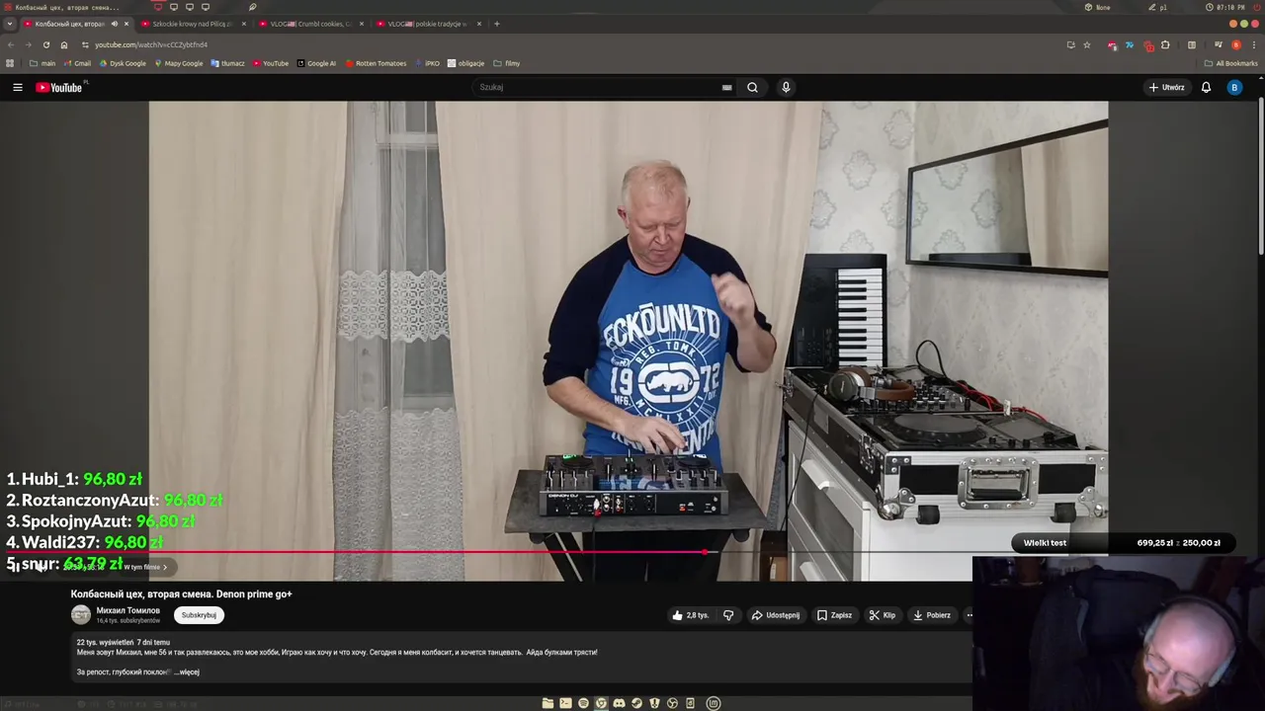Reload the current page

pyautogui.click(x=46, y=44)
